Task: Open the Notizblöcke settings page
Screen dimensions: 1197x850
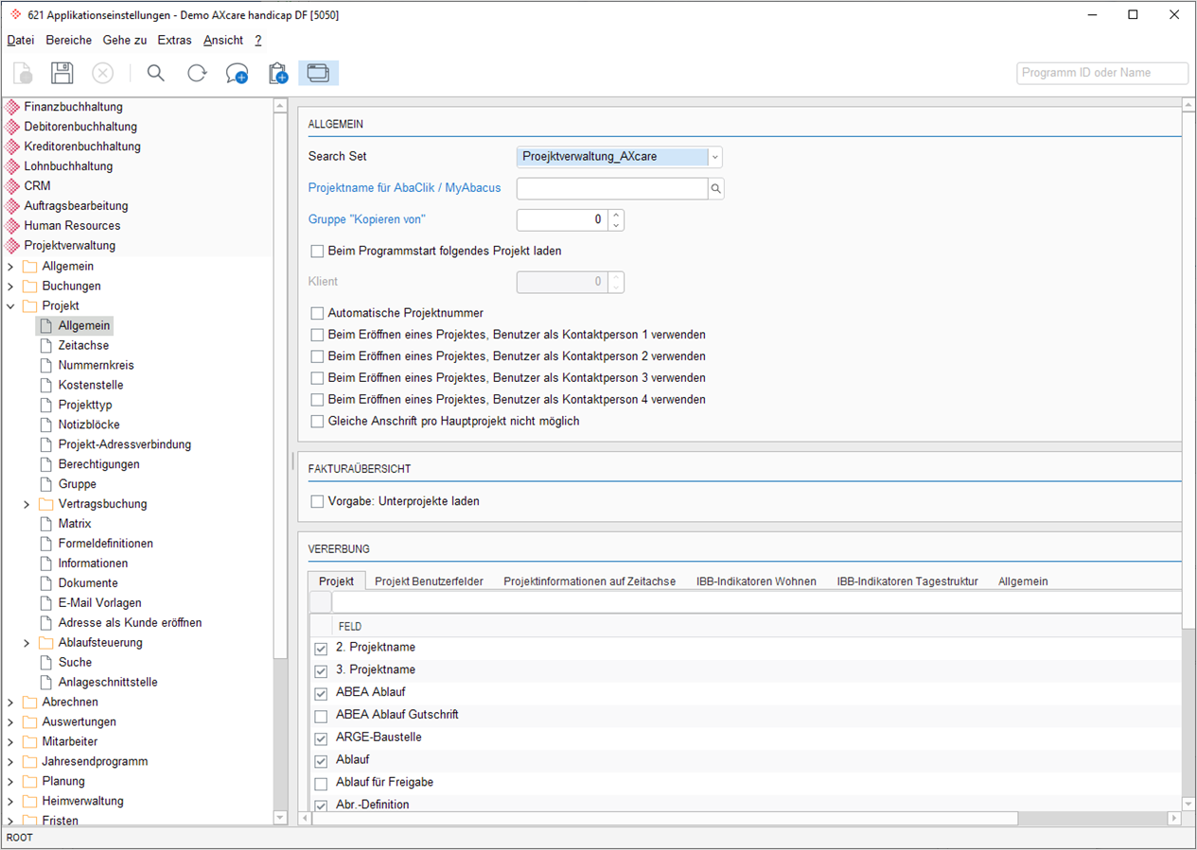Action: (89, 425)
